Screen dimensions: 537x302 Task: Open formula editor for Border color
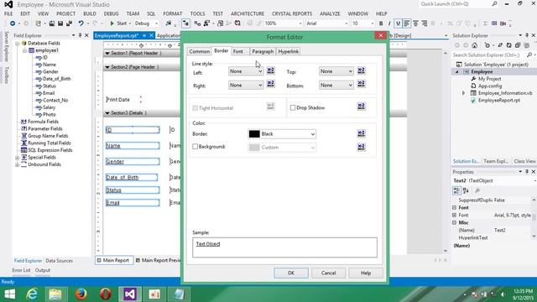pos(362,133)
